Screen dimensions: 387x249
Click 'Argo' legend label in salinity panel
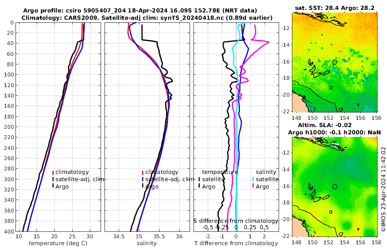(x=152, y=187)
